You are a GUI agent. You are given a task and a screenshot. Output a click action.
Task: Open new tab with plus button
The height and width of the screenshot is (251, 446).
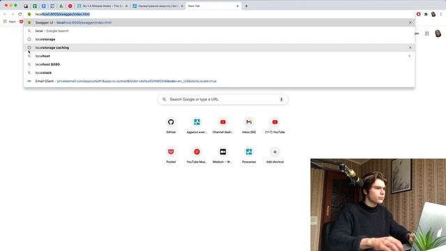pyautogui.click(x=246, y=6)
